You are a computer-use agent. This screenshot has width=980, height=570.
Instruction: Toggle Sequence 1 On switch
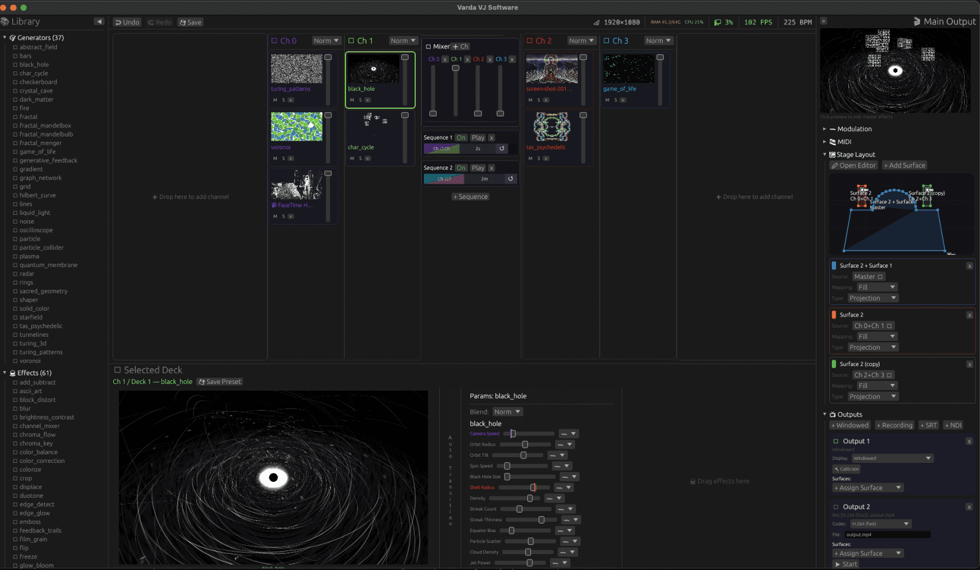[461, 138]
